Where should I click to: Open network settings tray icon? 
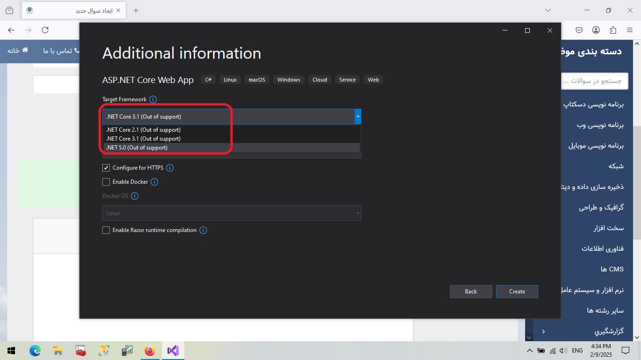click(553, 351)
